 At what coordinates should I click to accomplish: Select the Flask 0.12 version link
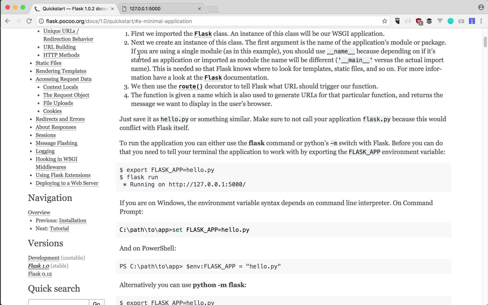pyautogui.click(x=40, y=274)
